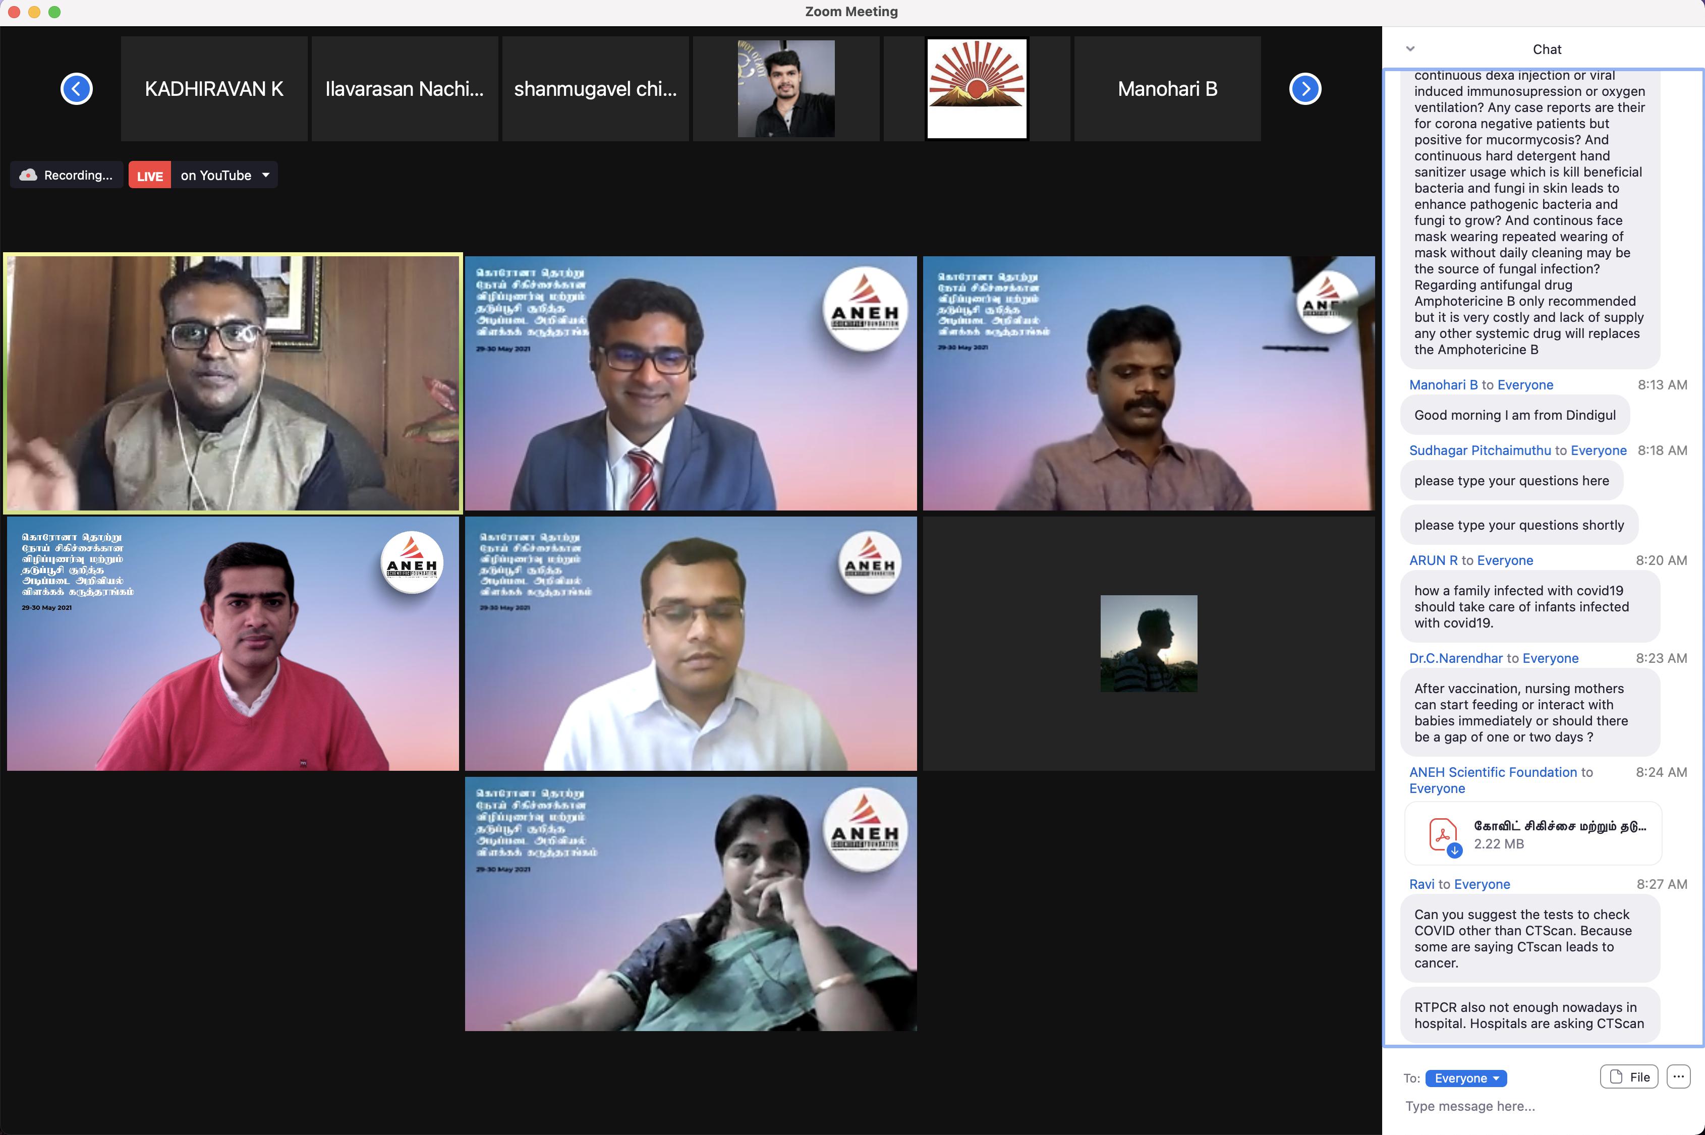Click the red LIVE badge
Screen dimensions: 1705x1135
[x=150, y=176]
